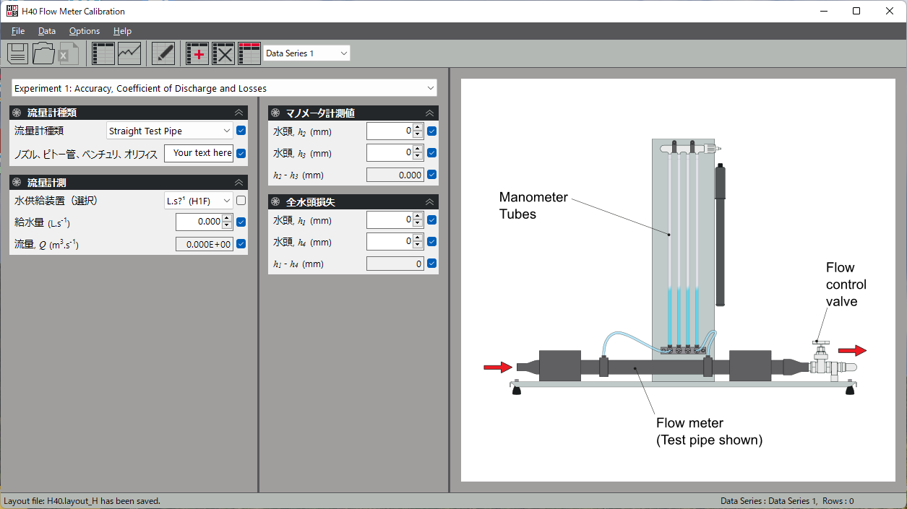Toggle checkbox for h2 - h3 row
The width and height of the screenshot is (907, 509).
pos(431,175)
